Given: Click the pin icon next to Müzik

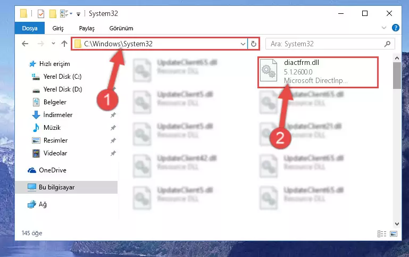Looking at the screenshot, I should [113, 128].
